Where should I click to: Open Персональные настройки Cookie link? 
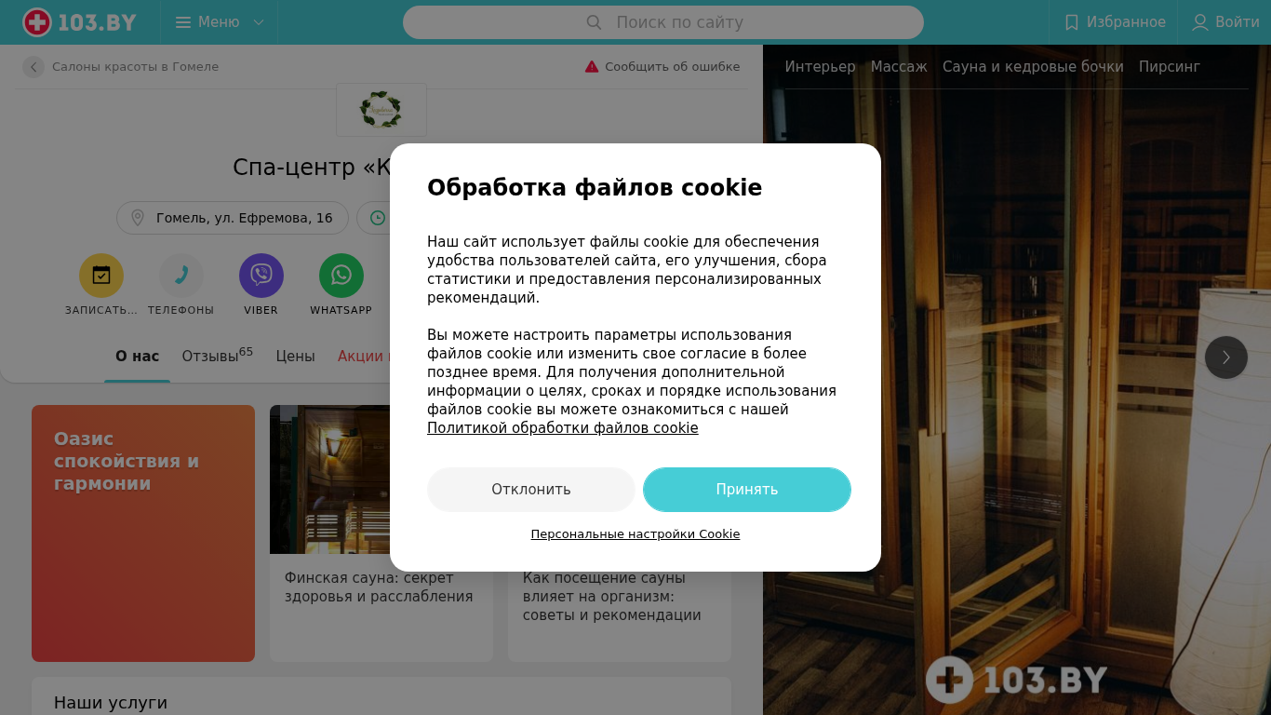(x=635, y=534)
